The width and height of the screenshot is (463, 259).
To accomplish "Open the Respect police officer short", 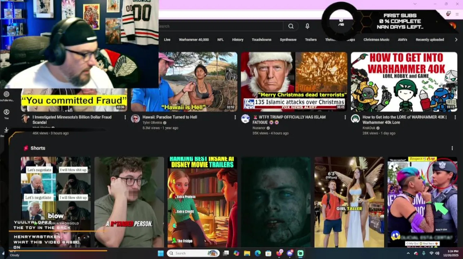I will [422, 202].
